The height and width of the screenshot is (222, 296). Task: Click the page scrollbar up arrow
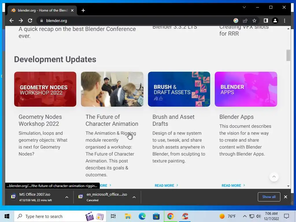[288, 29]
